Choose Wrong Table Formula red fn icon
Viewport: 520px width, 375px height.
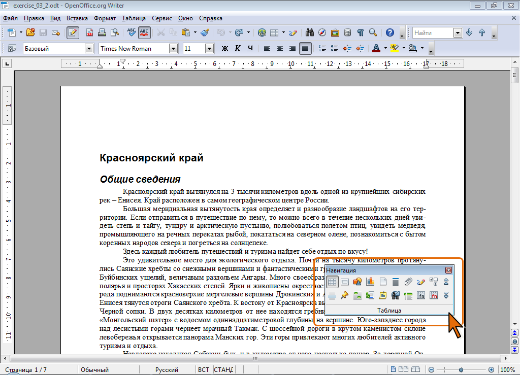click(434, 295)
